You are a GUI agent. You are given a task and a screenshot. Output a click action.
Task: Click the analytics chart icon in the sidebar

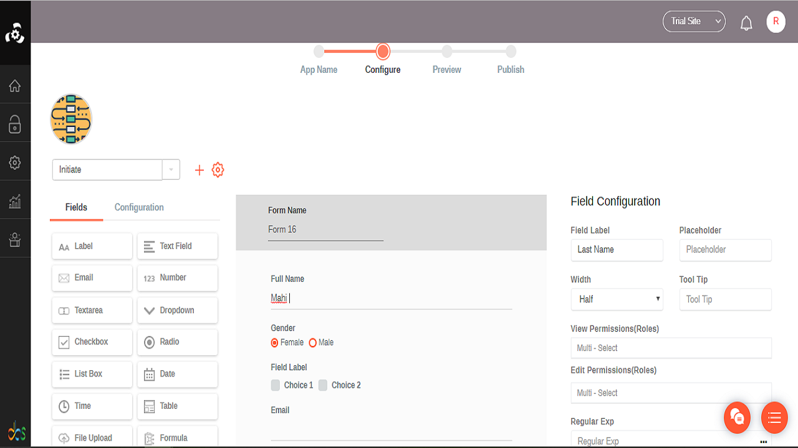[x=15, y=200]
